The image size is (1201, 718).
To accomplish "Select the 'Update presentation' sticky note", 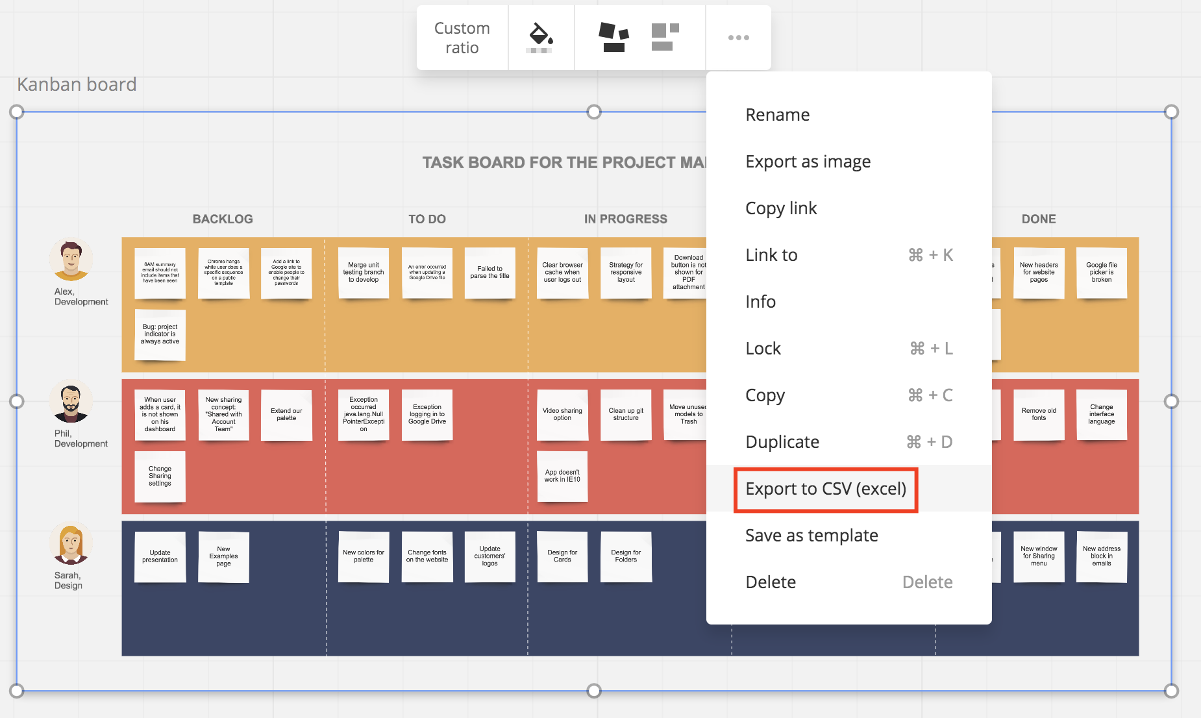I will click(160, 556).
